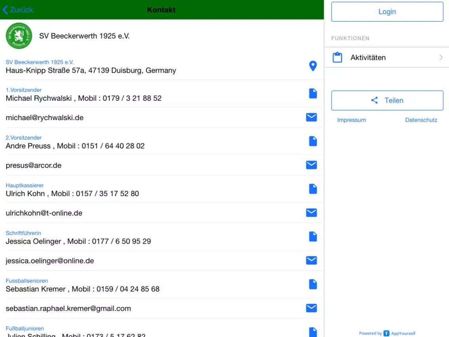Image resolution: width=449 pixels, height=337 pixels.
Task: Click the Login button
Action: [387, 12]
